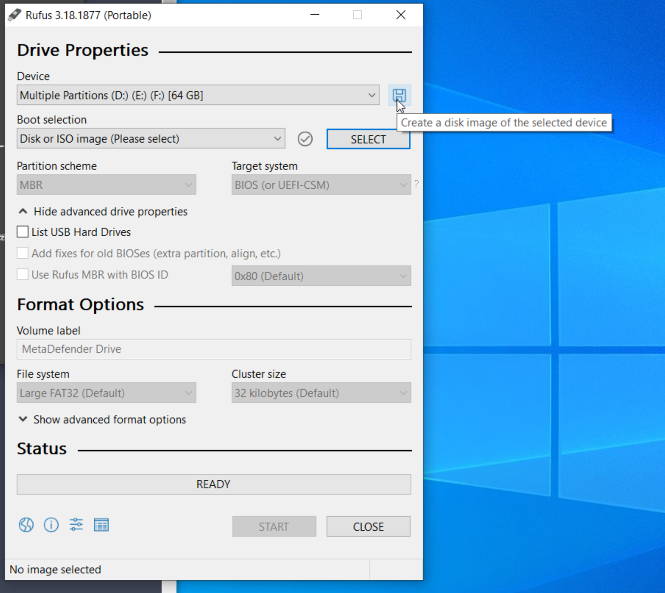Viewport: 665px width, 593px height.
Task: Toggle Use Rufus MBR with BIOS ID
Action: coord(23,274)
